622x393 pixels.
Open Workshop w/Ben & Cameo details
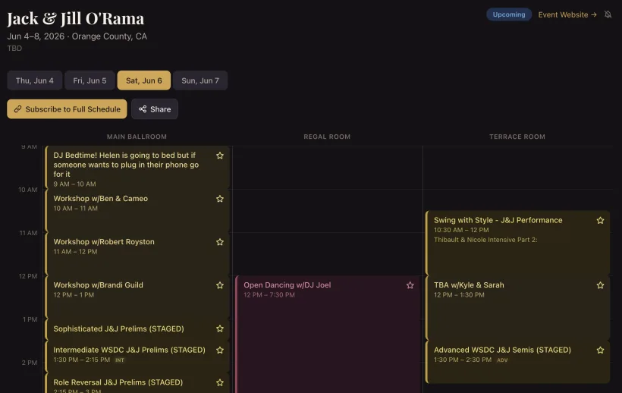(x=137, y=211)
